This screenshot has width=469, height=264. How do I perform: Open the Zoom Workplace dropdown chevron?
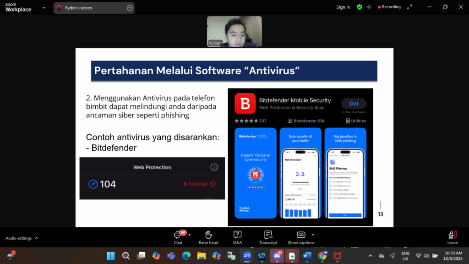[44, 8]
